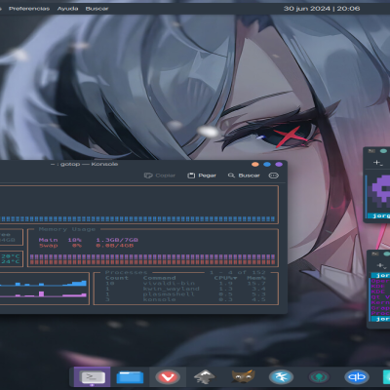This screenshot has height=390, width=390.
Task: Click the Command column header
Action: click(160, 278)
